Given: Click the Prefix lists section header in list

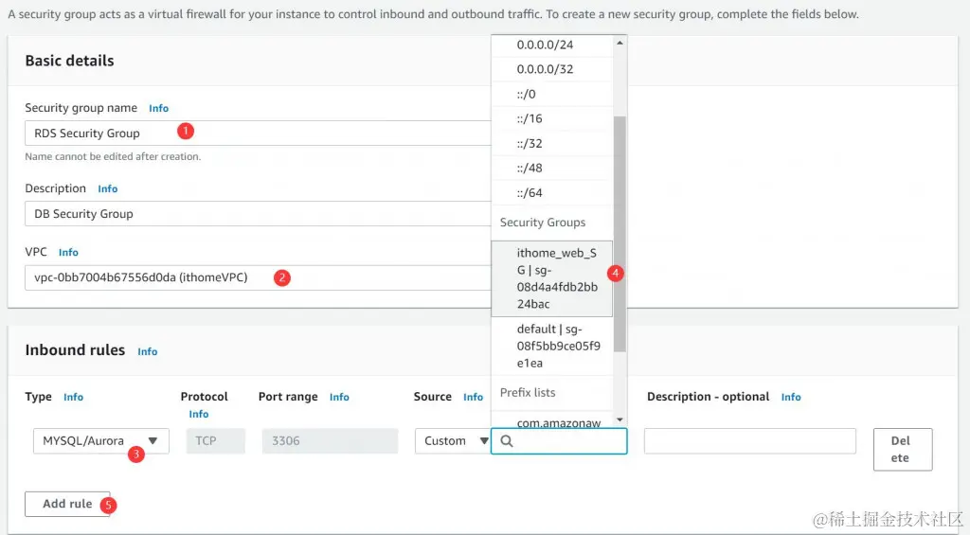Looking at the screenshot, I should (528, 393).
